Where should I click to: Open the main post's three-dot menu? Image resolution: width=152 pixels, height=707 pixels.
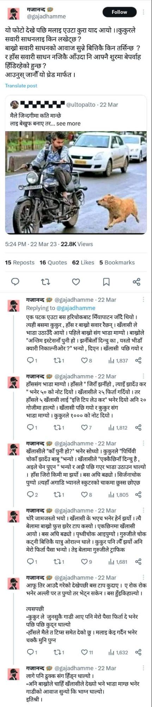143,12
